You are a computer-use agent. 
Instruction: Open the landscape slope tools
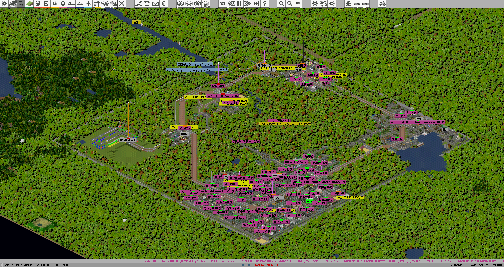29,4
